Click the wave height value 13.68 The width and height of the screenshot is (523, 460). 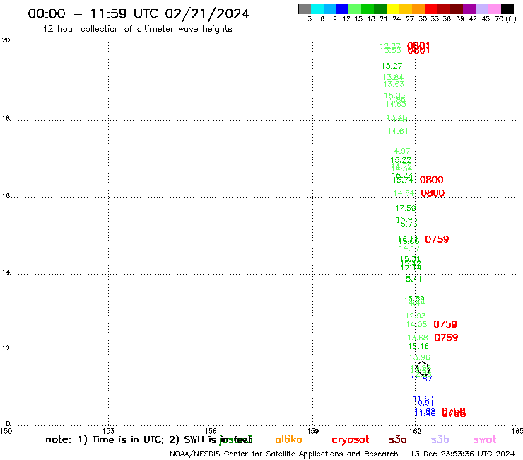click(417, 338)
